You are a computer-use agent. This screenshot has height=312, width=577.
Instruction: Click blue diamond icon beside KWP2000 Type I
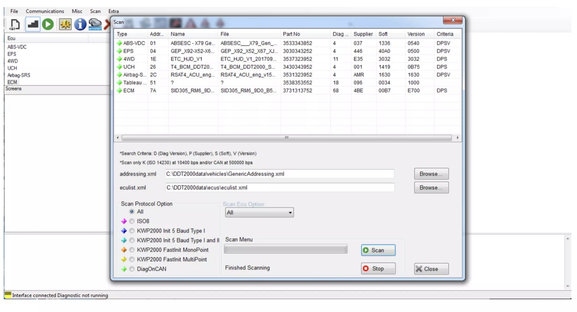pyautogui.click(x=124, y=231)
